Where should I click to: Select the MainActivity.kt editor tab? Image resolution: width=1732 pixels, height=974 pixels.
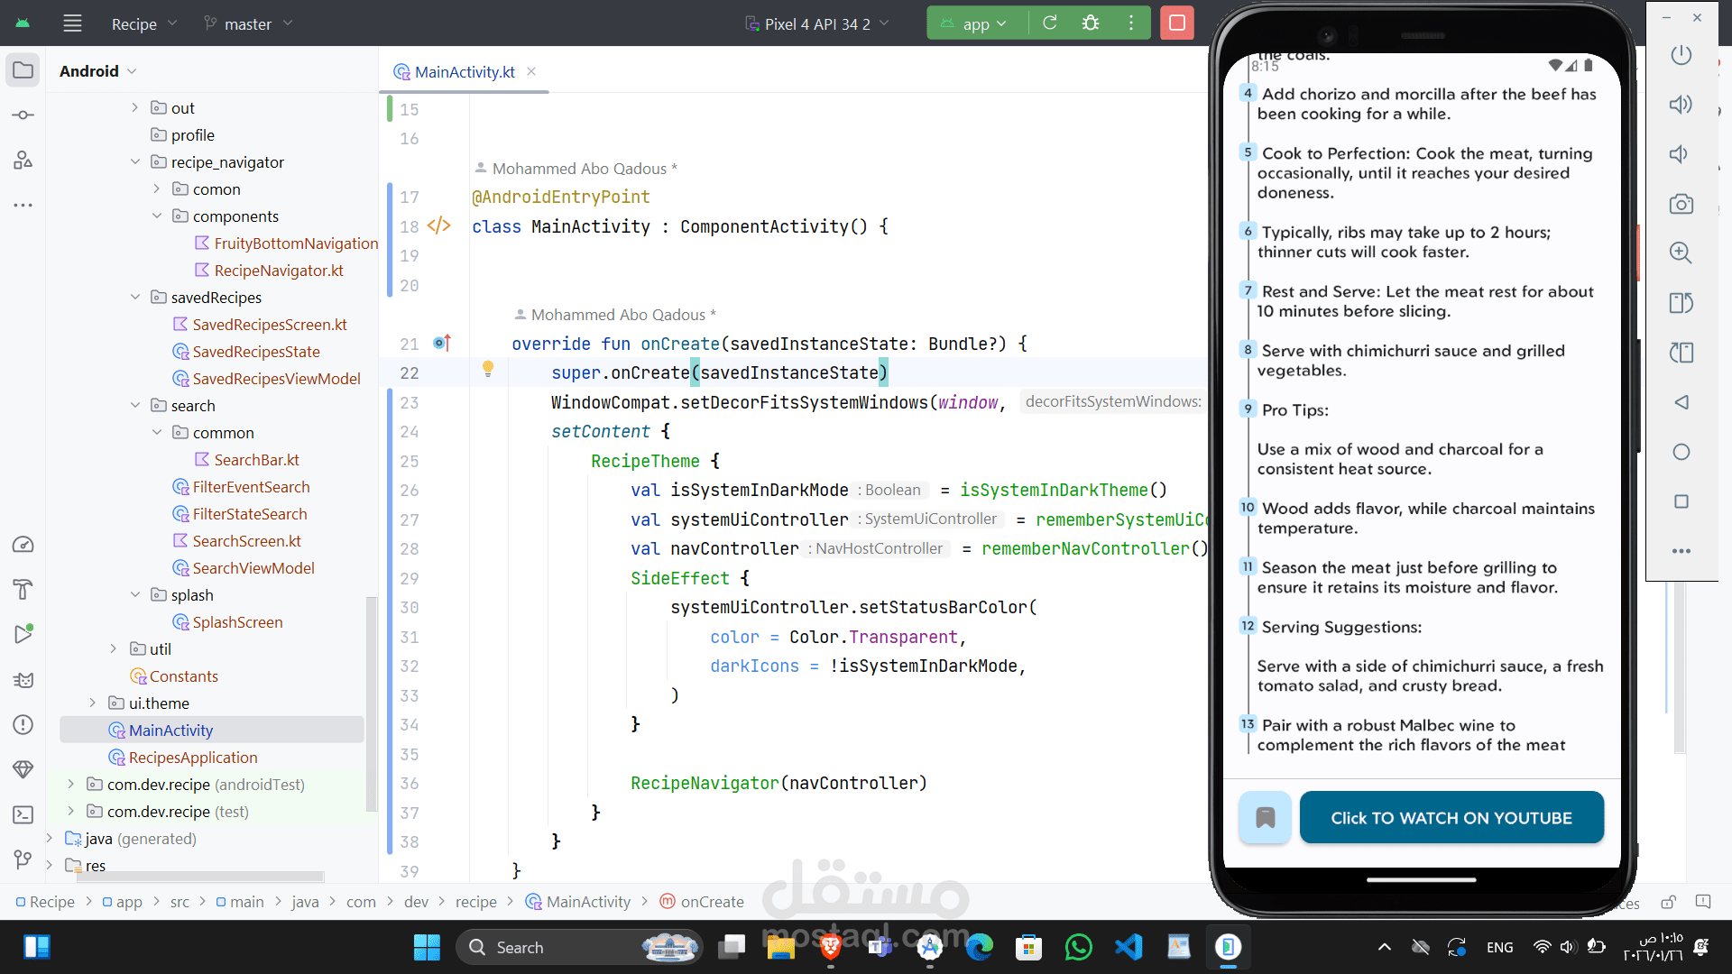click(464, 72)
